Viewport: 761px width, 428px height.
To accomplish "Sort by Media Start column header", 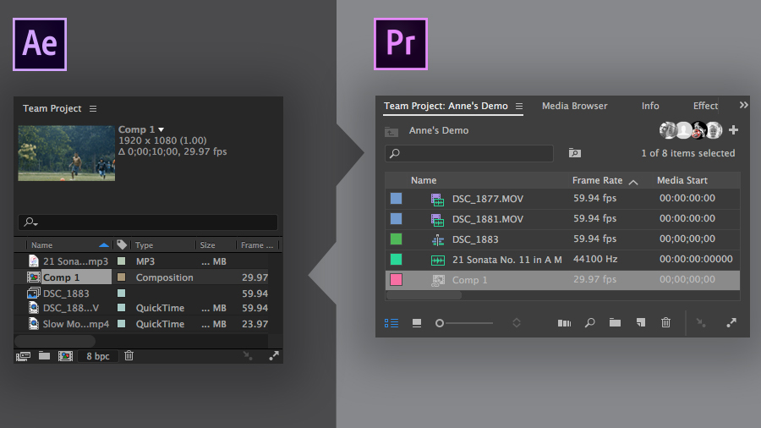I will pyautogui.click(x=682, y=180).
